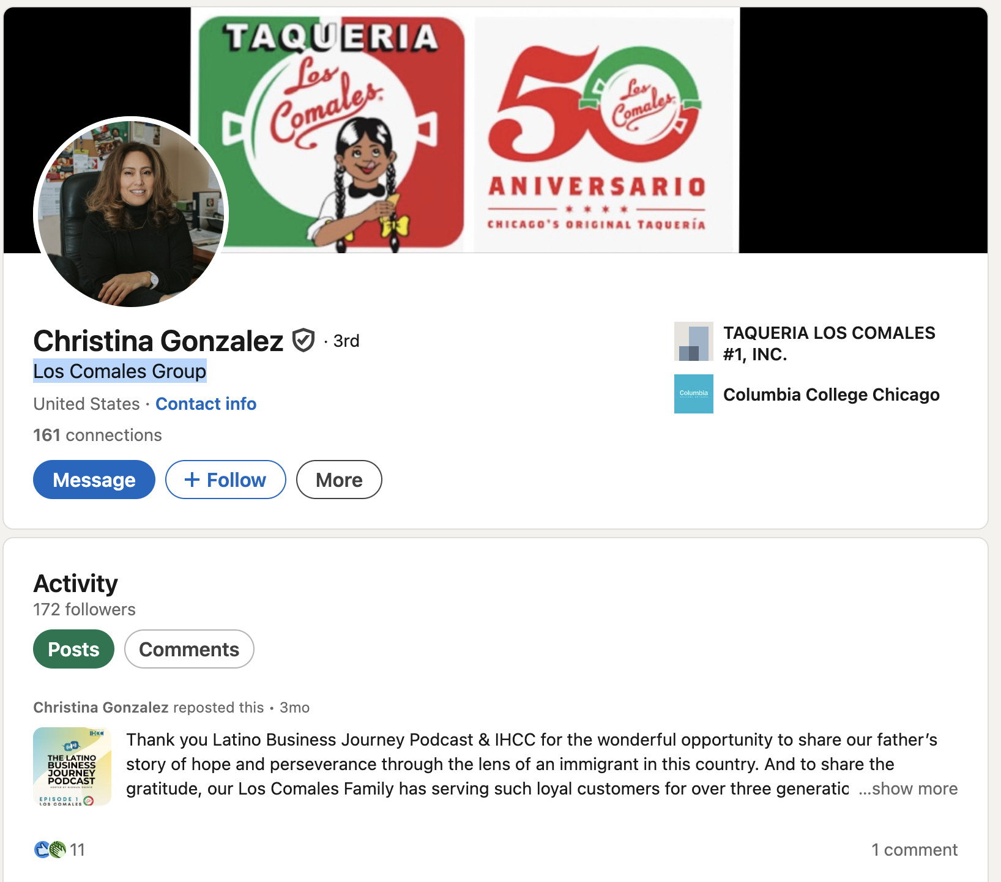Open the More options menu
The height and width of the screenshot is (882, 1001).
339,480
